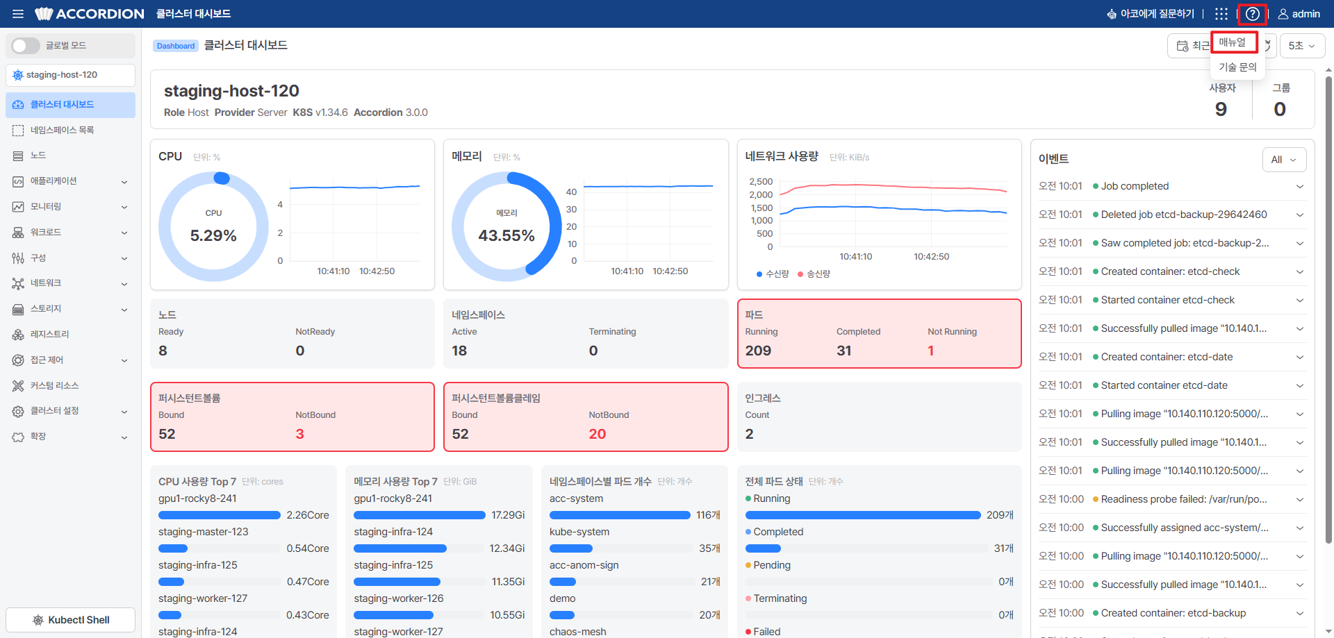Open the Configuration (구성) sidebar menu
1334x638 pixels.
click(x=70, y=258)
